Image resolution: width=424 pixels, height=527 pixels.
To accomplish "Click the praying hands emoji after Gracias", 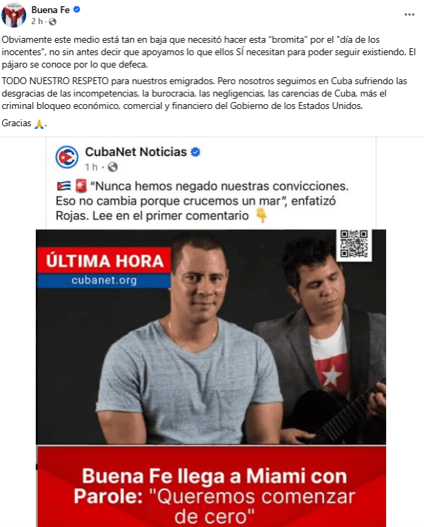I will click(x=39, y=123).
